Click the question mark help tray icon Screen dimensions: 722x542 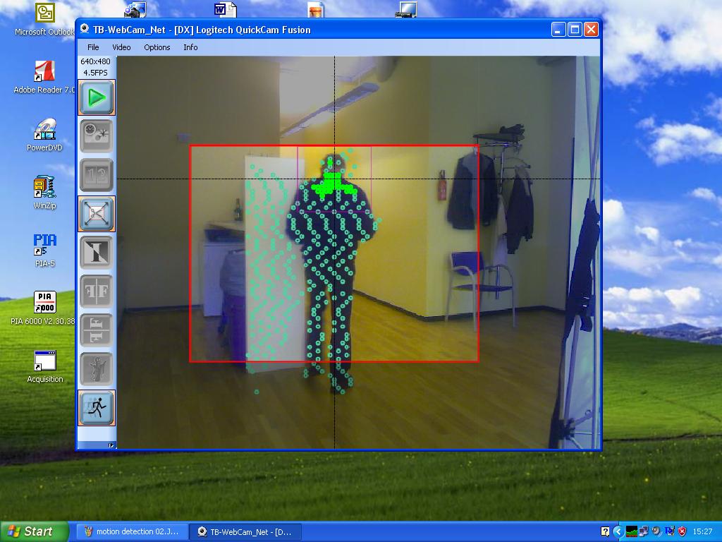pyautogui.click(x=605, y=531)
